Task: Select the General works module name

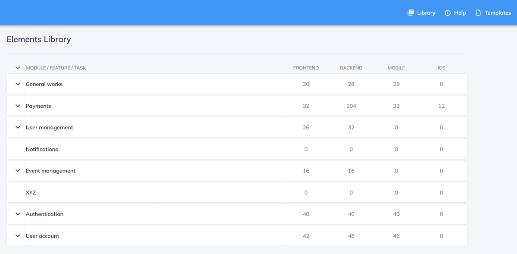Action: coord(44,84)
